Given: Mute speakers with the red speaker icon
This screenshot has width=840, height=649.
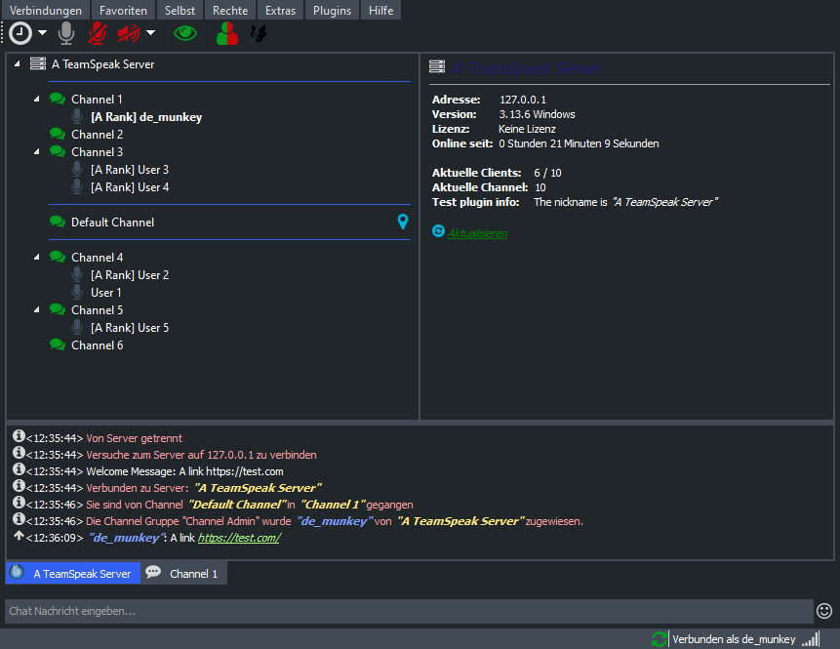Looking at the screenshot, I should pos(129,33).
